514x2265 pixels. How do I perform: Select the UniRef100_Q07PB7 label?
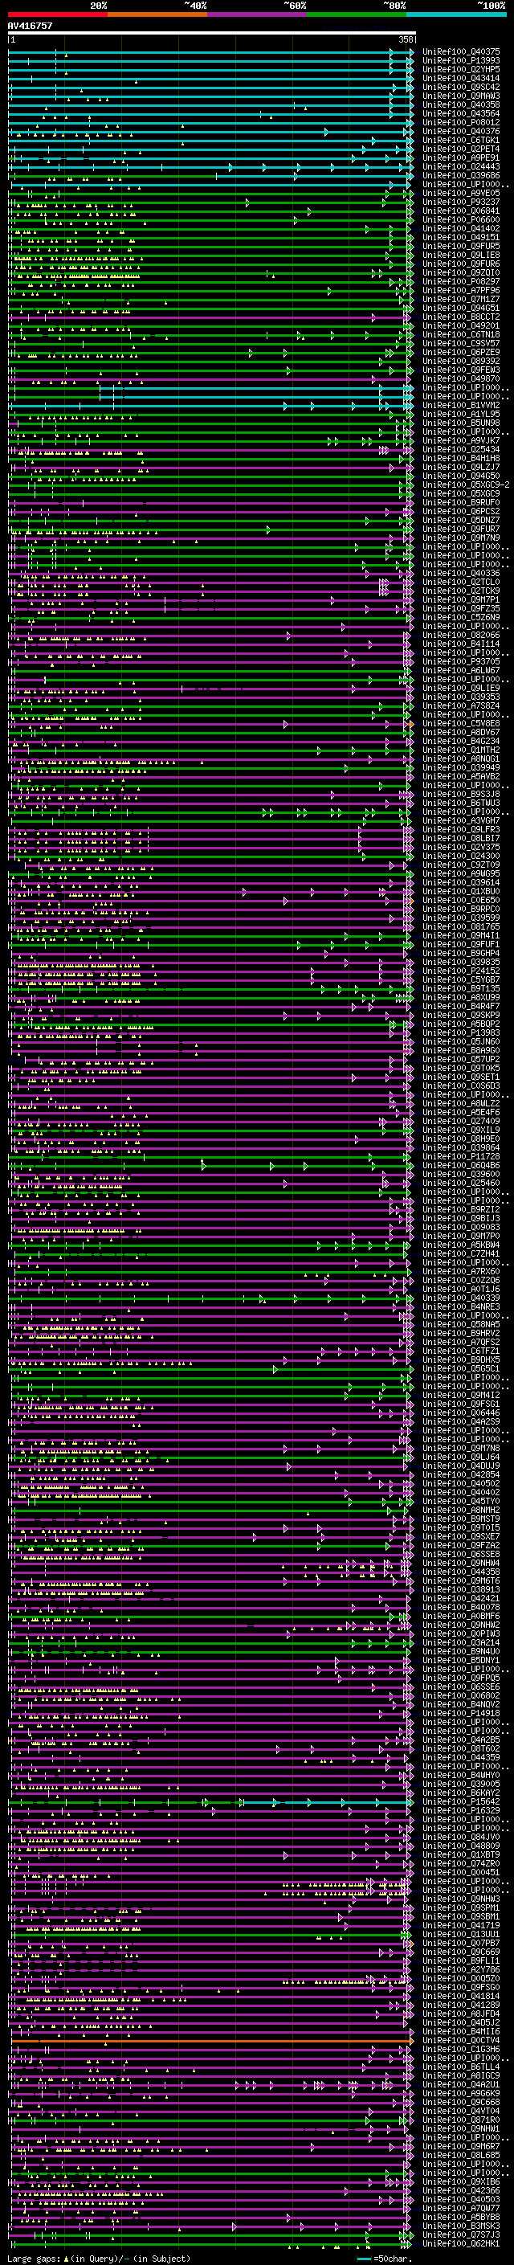coord(461,1944)
